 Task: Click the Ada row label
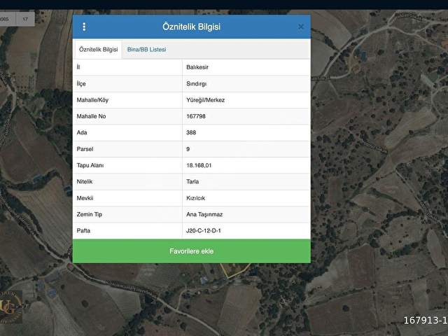(x=82, y=132)
